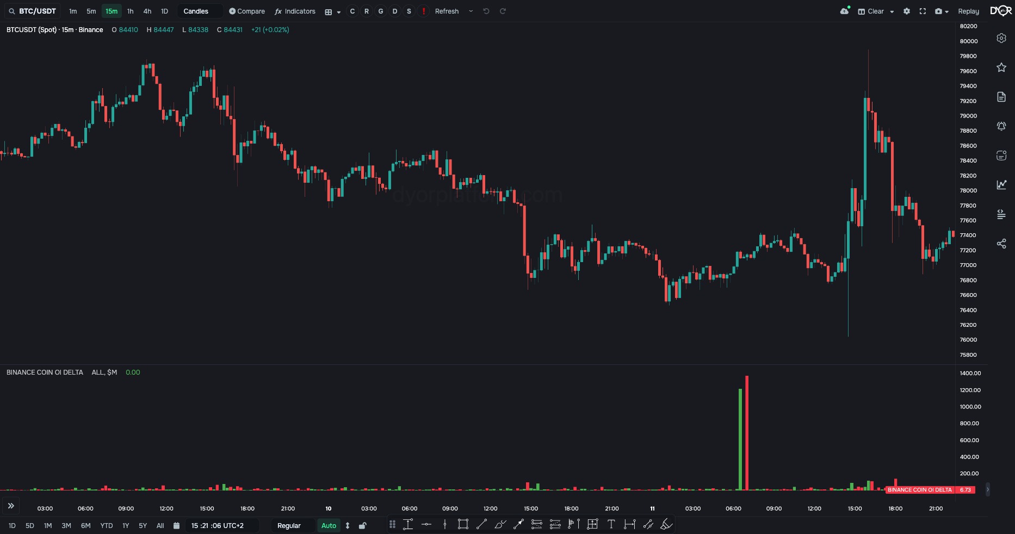Set range to 6M
Screen dimensions: 1015x534
coord(85,525)
